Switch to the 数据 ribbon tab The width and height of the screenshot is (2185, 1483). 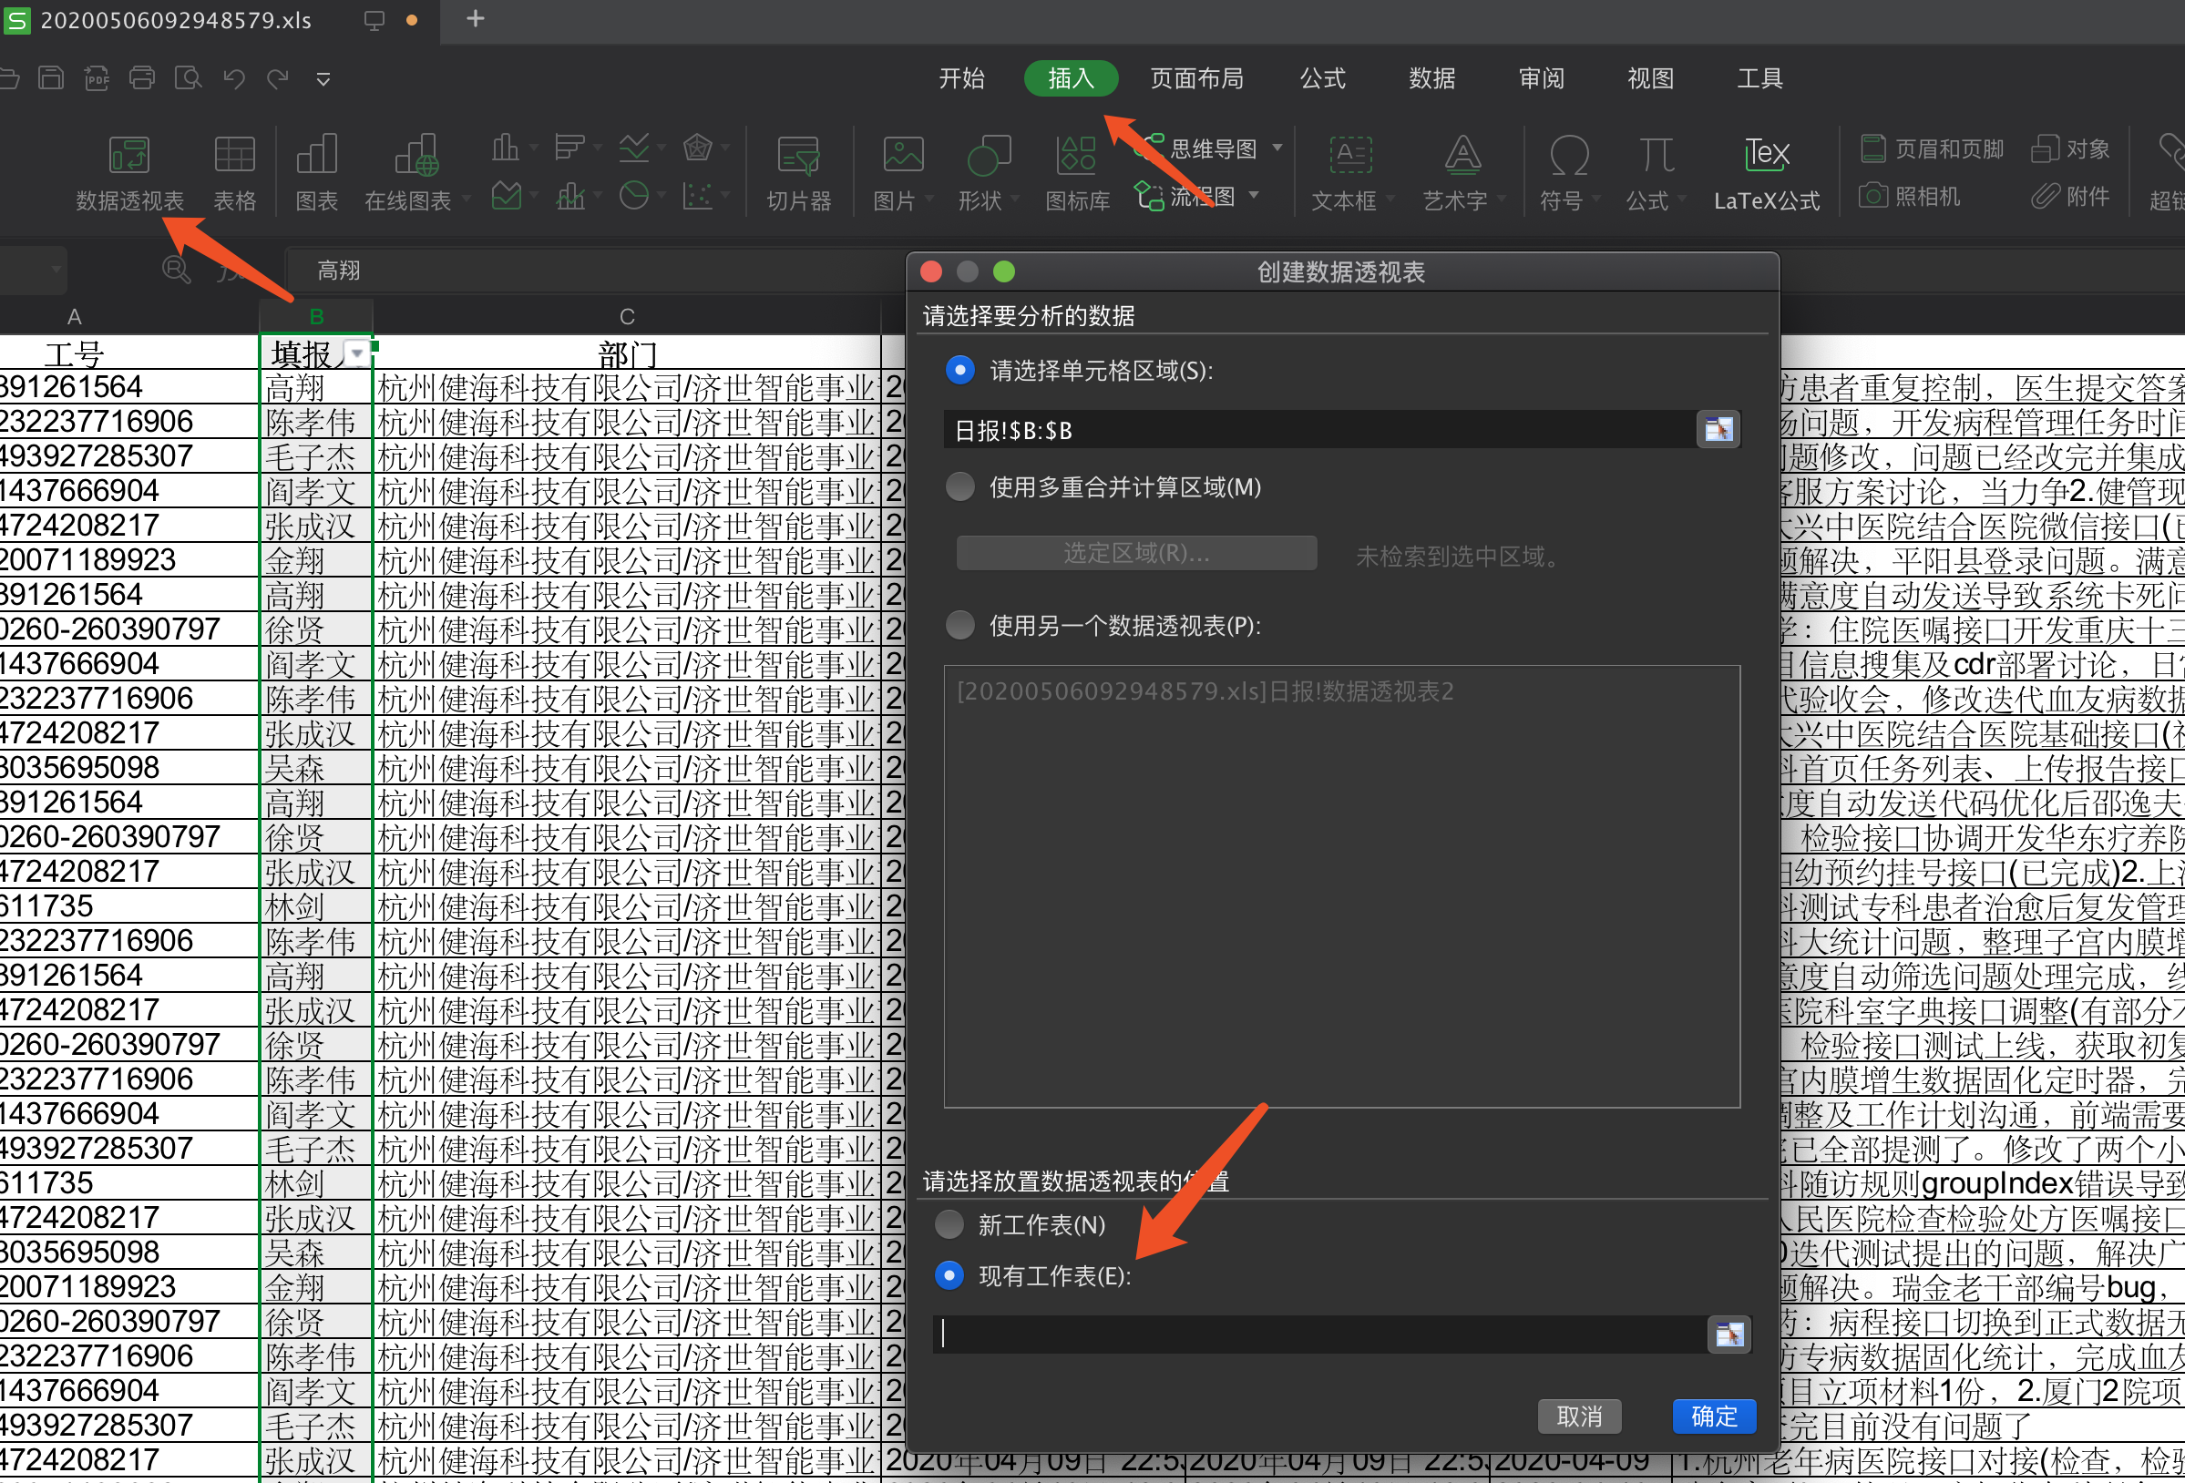pos(1431,78)
